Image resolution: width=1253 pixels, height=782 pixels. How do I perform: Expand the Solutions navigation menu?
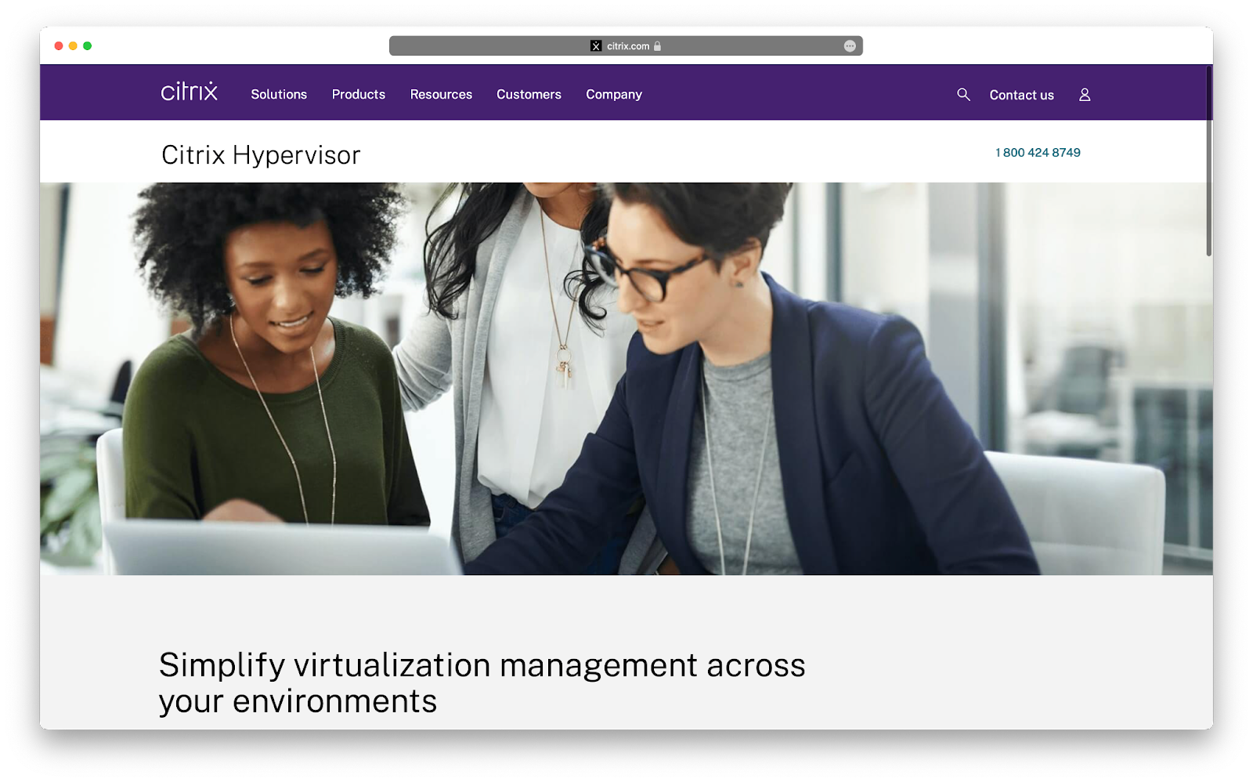(279, 94)
